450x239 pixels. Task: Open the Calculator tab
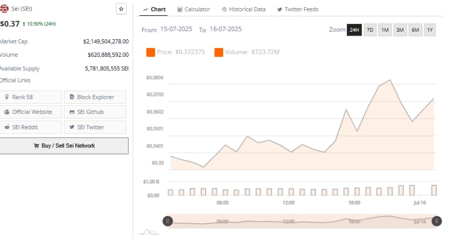coord(194,9)
